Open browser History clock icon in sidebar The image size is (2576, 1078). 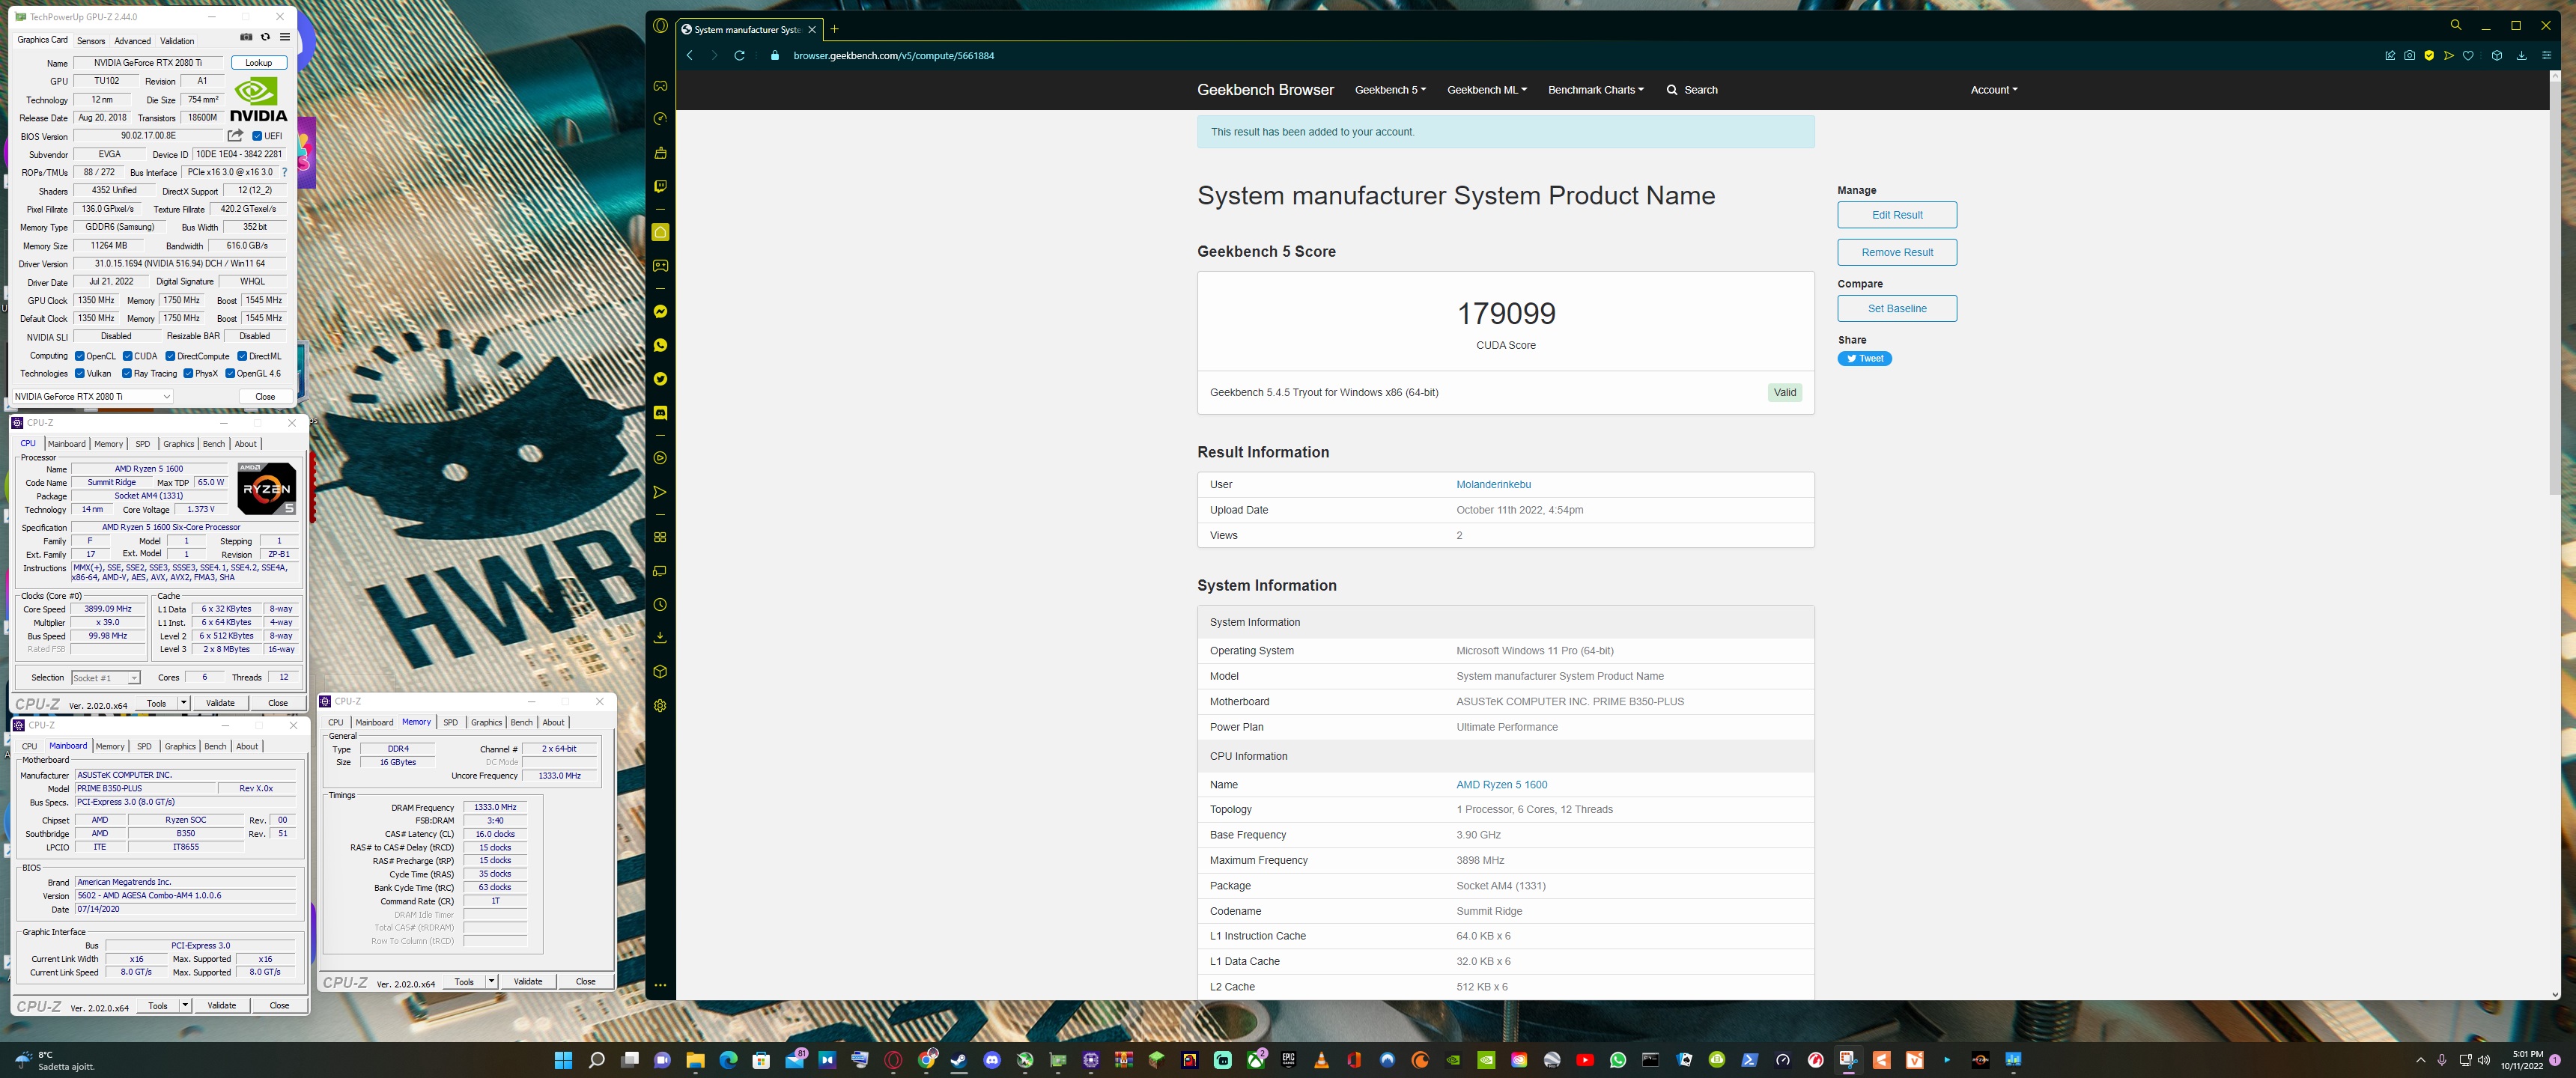[660, 605]
